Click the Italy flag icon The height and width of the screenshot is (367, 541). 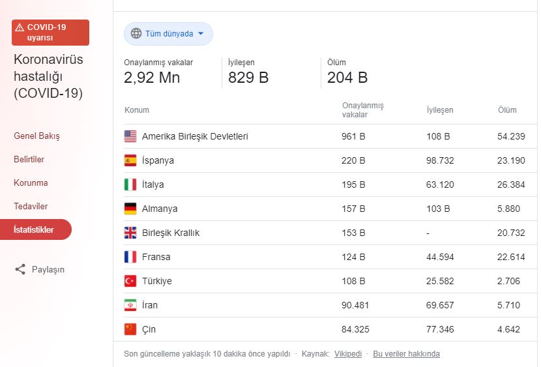(130, 185)
